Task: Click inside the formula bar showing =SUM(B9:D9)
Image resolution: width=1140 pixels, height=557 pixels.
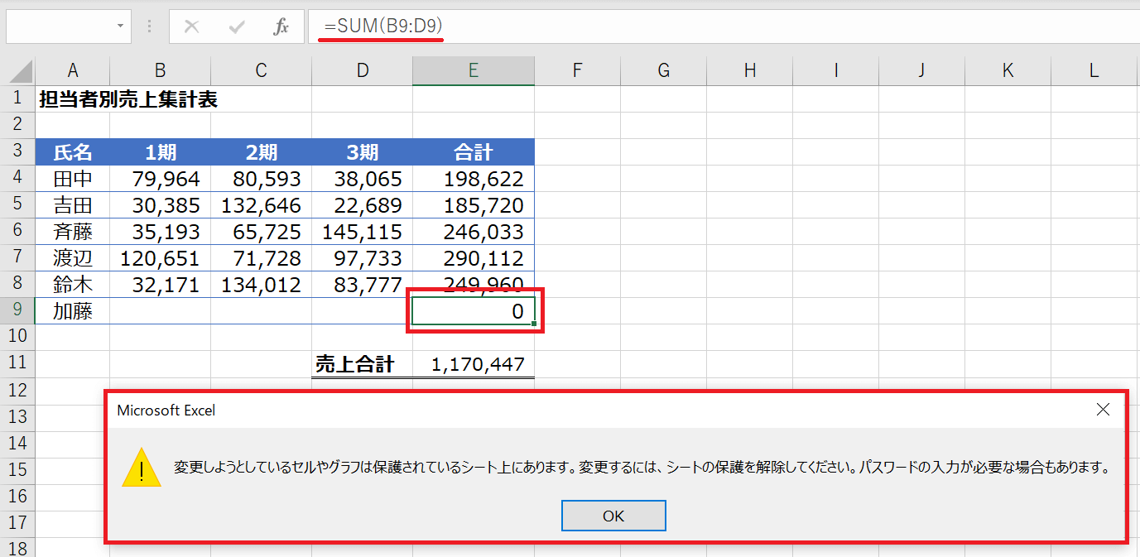Action: (662, 26)
